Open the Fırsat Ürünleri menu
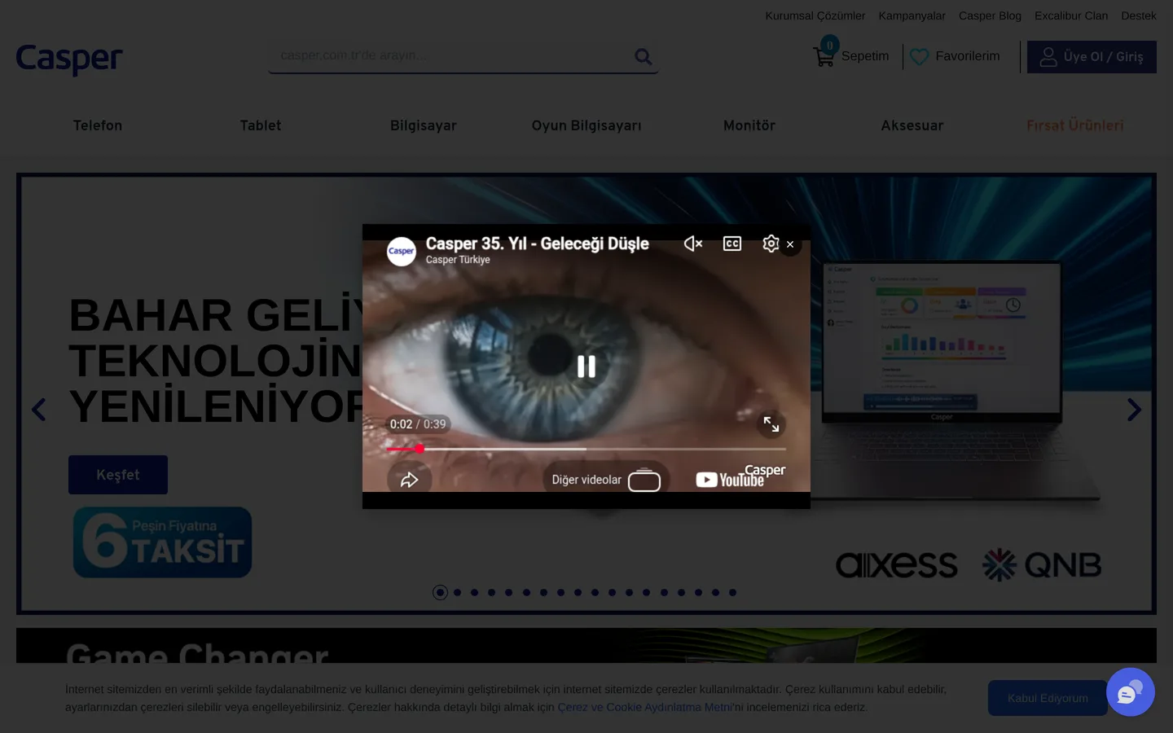Viewport: 1173px width, 733px height. (1075, 125)
